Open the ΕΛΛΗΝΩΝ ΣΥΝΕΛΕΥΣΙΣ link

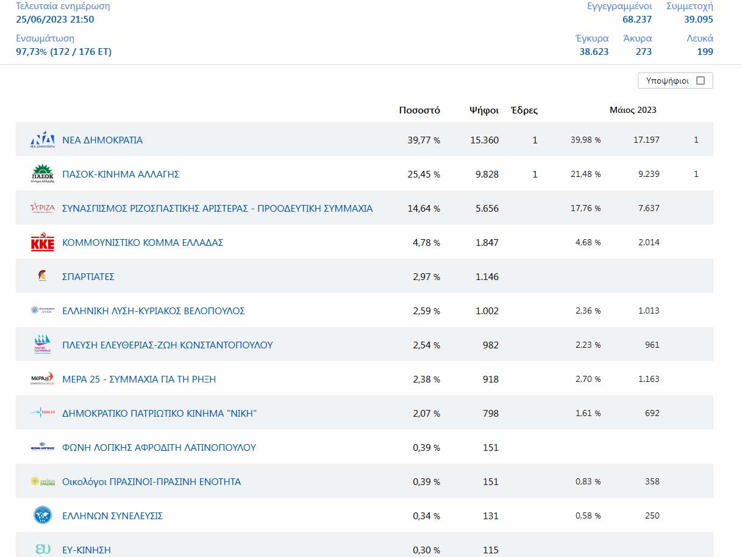click(x=113, y=516)
